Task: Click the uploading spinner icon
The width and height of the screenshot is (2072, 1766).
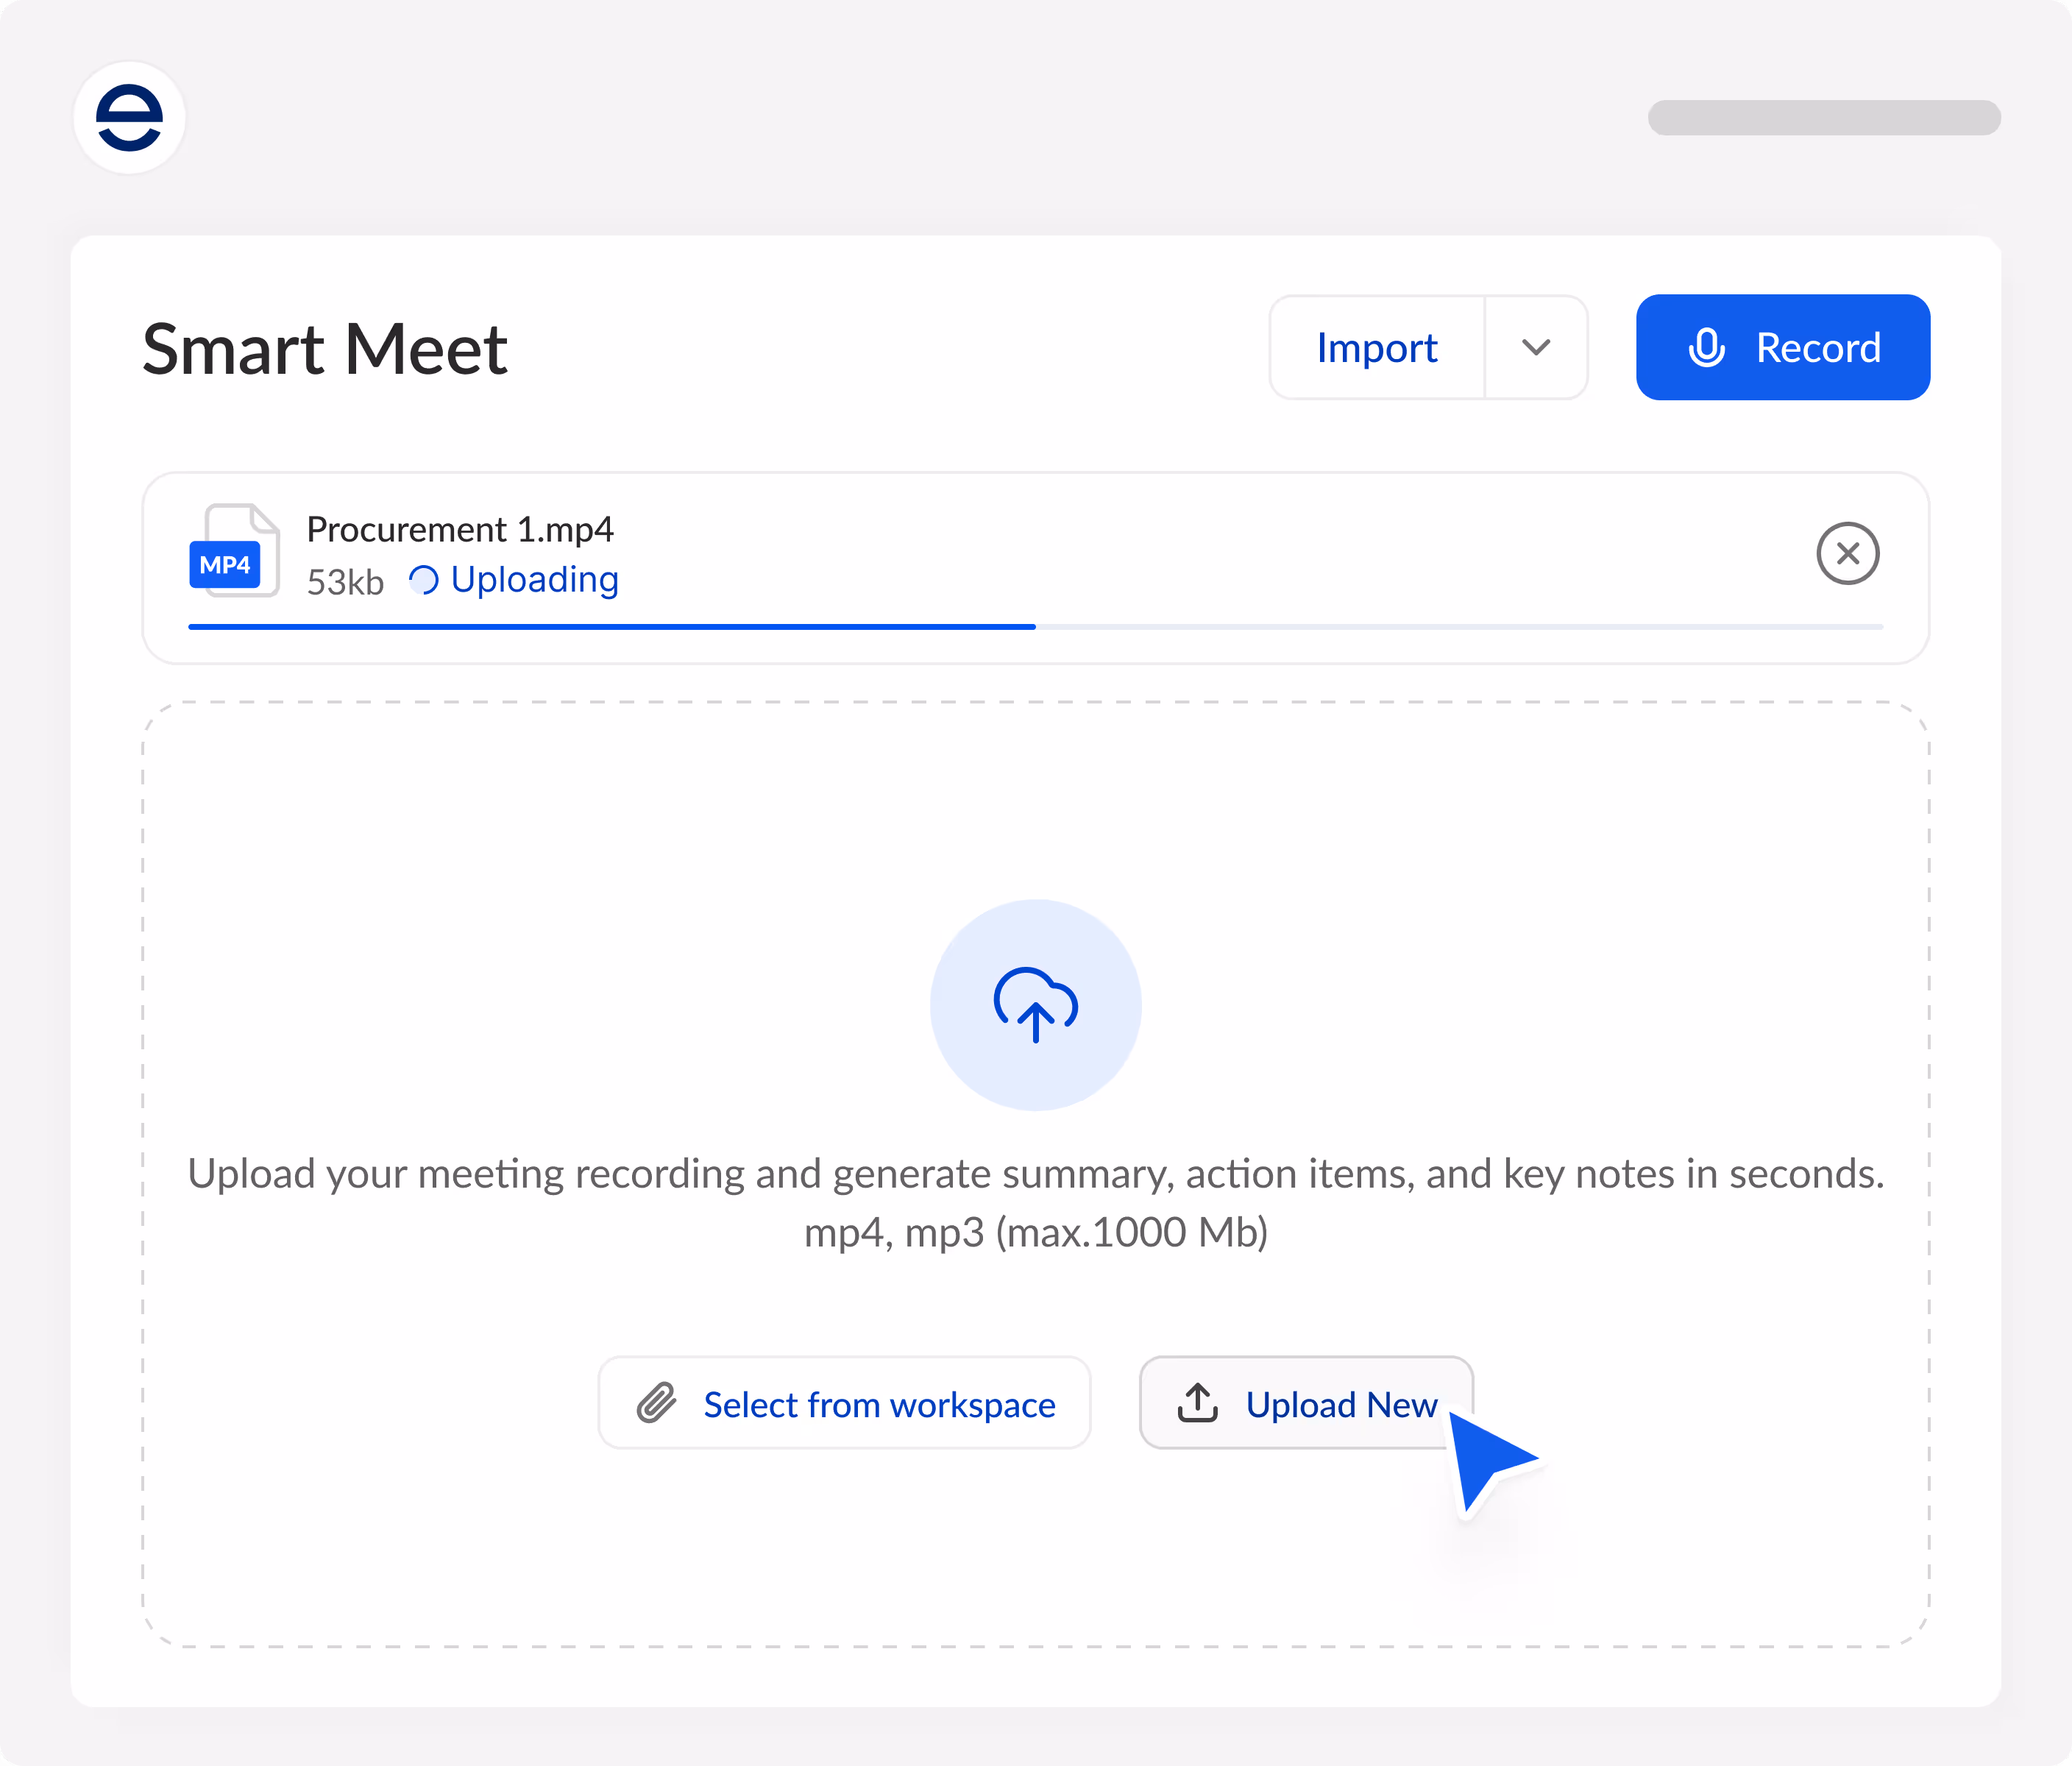Action: click(424, 580)
